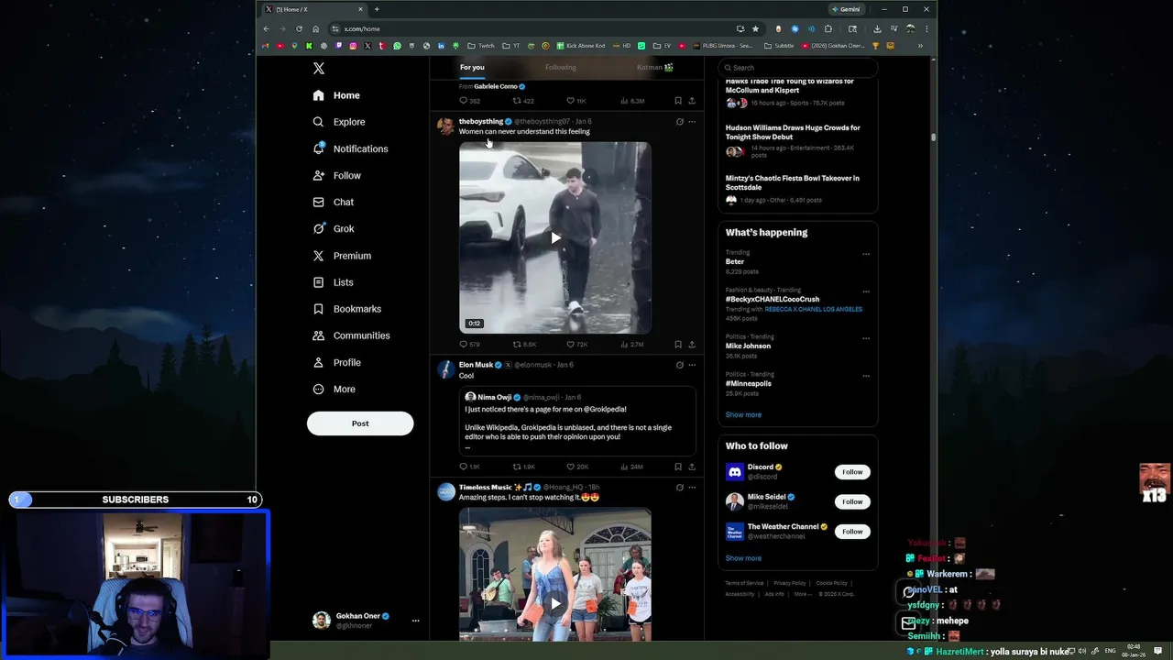This screenshot has width=1173, height=660.
Task: Open more options for Beter trend
Action: click(866, 254)
